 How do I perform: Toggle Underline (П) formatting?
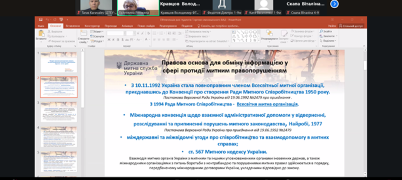point(118,40)
